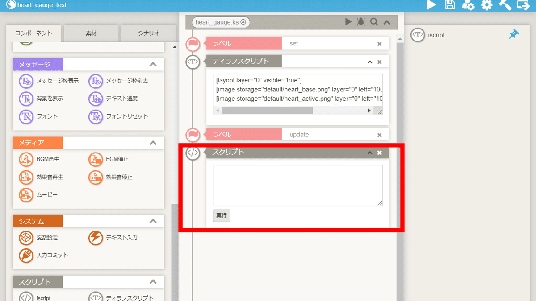This screenshot has width=536, height=301.
Task: Select the iscript component in スクリプト section
Action: 35,297
